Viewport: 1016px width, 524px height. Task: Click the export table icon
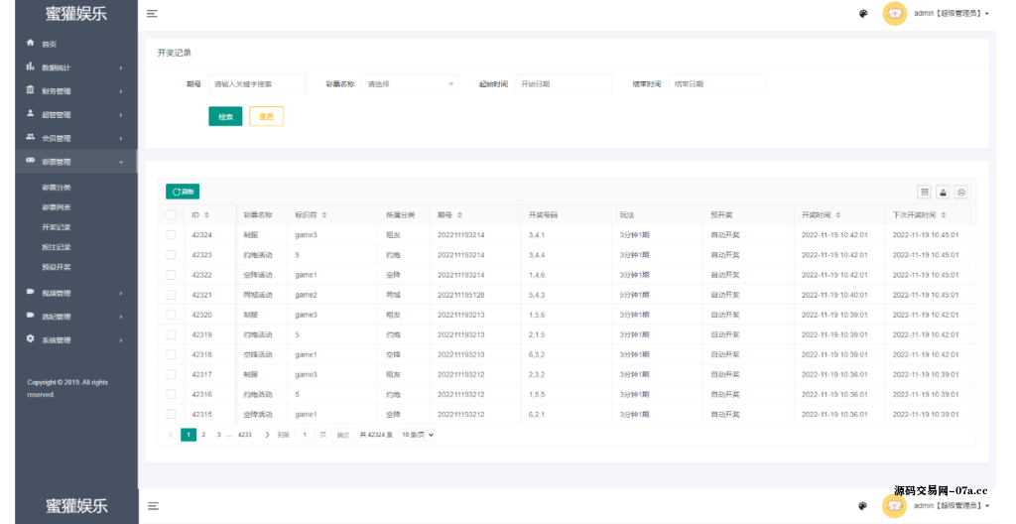[943, 192]
